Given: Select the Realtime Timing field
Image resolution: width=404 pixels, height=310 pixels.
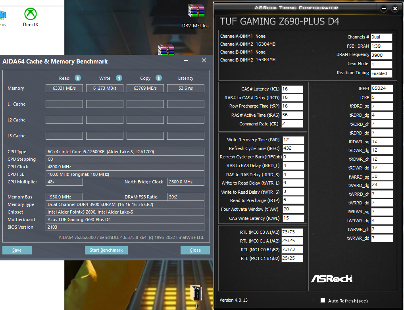Looking at the screenshot, I should coord(381,73).
